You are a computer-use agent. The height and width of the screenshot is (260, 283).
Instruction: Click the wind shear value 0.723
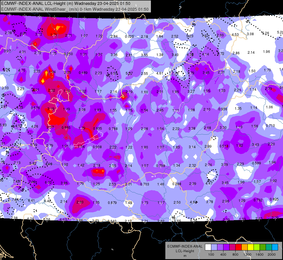(x=129, y=37)
